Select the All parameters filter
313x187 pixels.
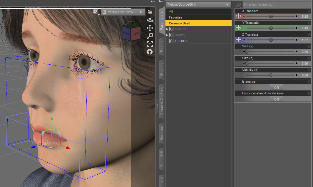(x=198, y=11)
